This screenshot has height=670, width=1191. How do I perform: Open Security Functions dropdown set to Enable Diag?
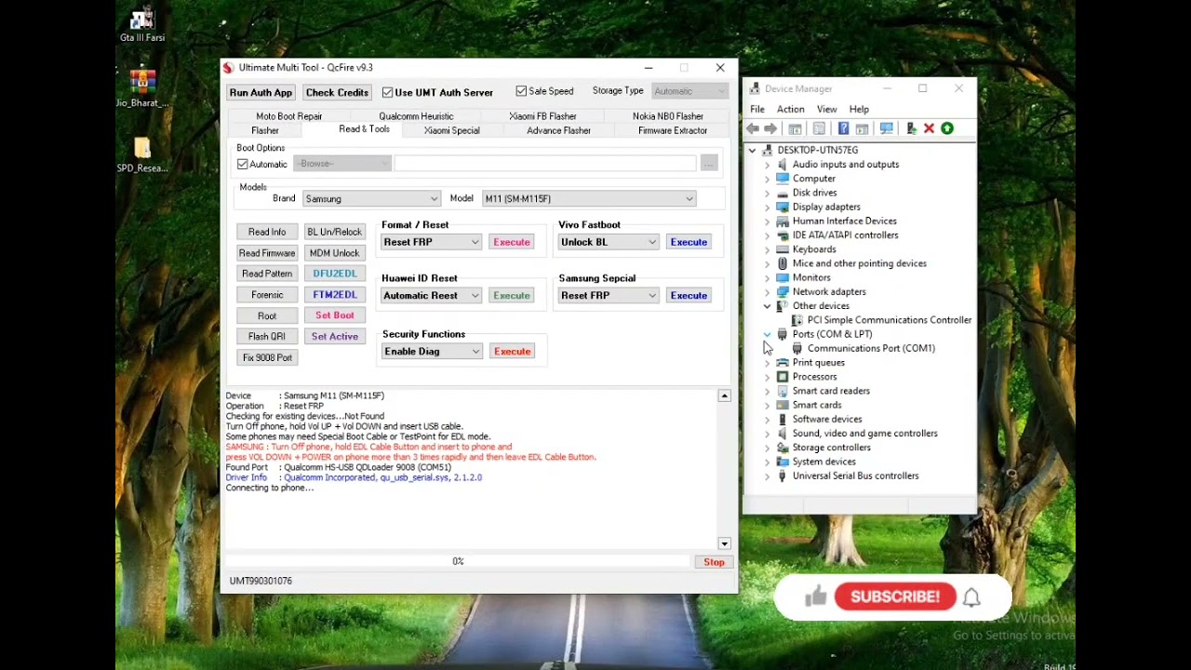[x=432, y=352]
